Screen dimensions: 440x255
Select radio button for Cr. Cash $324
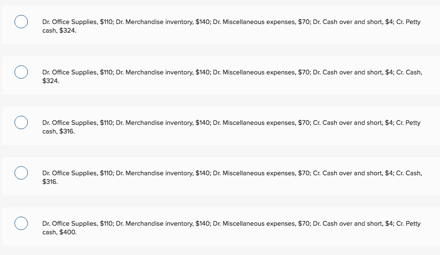tap(20, 73)
